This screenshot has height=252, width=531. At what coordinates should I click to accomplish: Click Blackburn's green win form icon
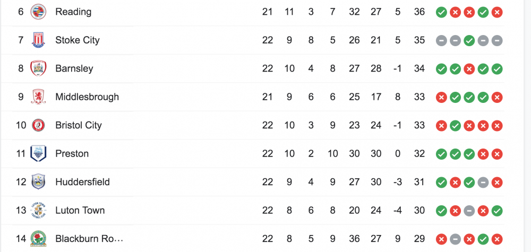tap(483, 239)
